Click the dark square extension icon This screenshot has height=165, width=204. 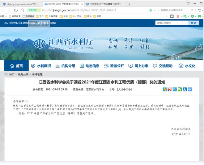(x=172, y=16)
